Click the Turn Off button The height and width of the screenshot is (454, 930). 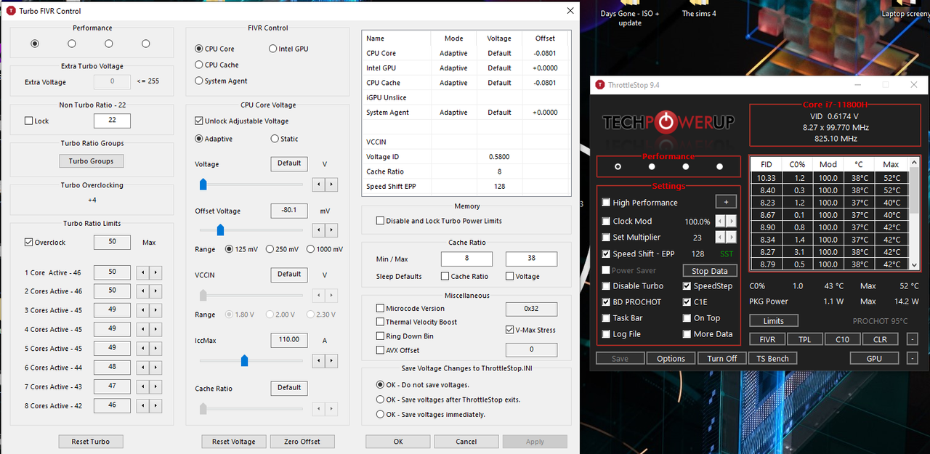click(x=721, y=358)
